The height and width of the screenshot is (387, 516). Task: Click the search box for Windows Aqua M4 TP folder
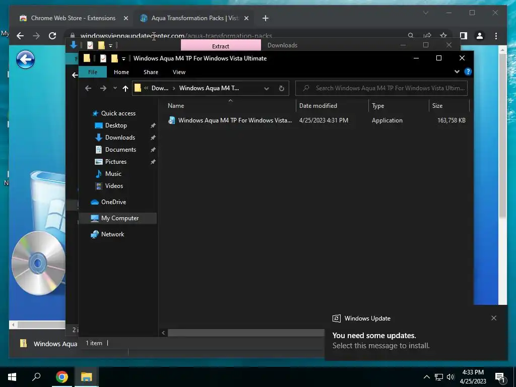click(x=381, y=88)
